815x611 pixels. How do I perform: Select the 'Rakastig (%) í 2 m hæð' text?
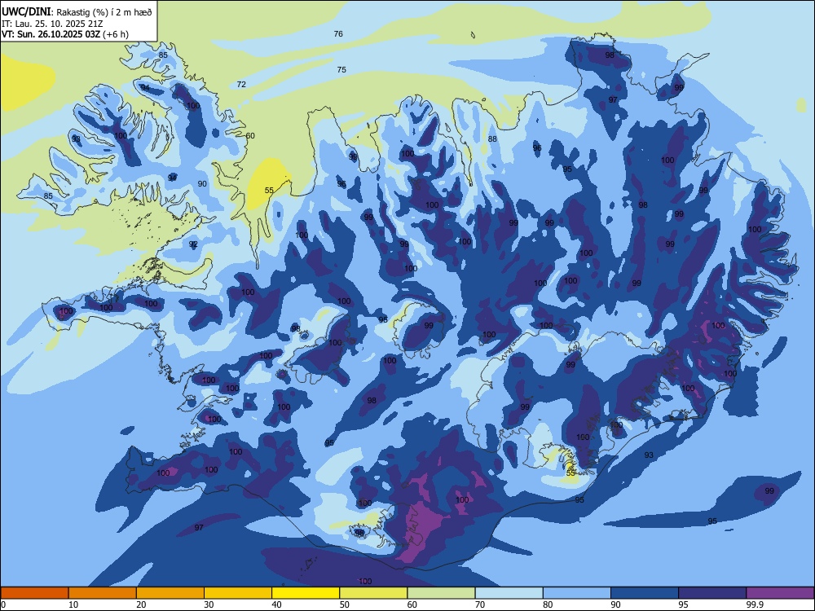tap(104, 12)
